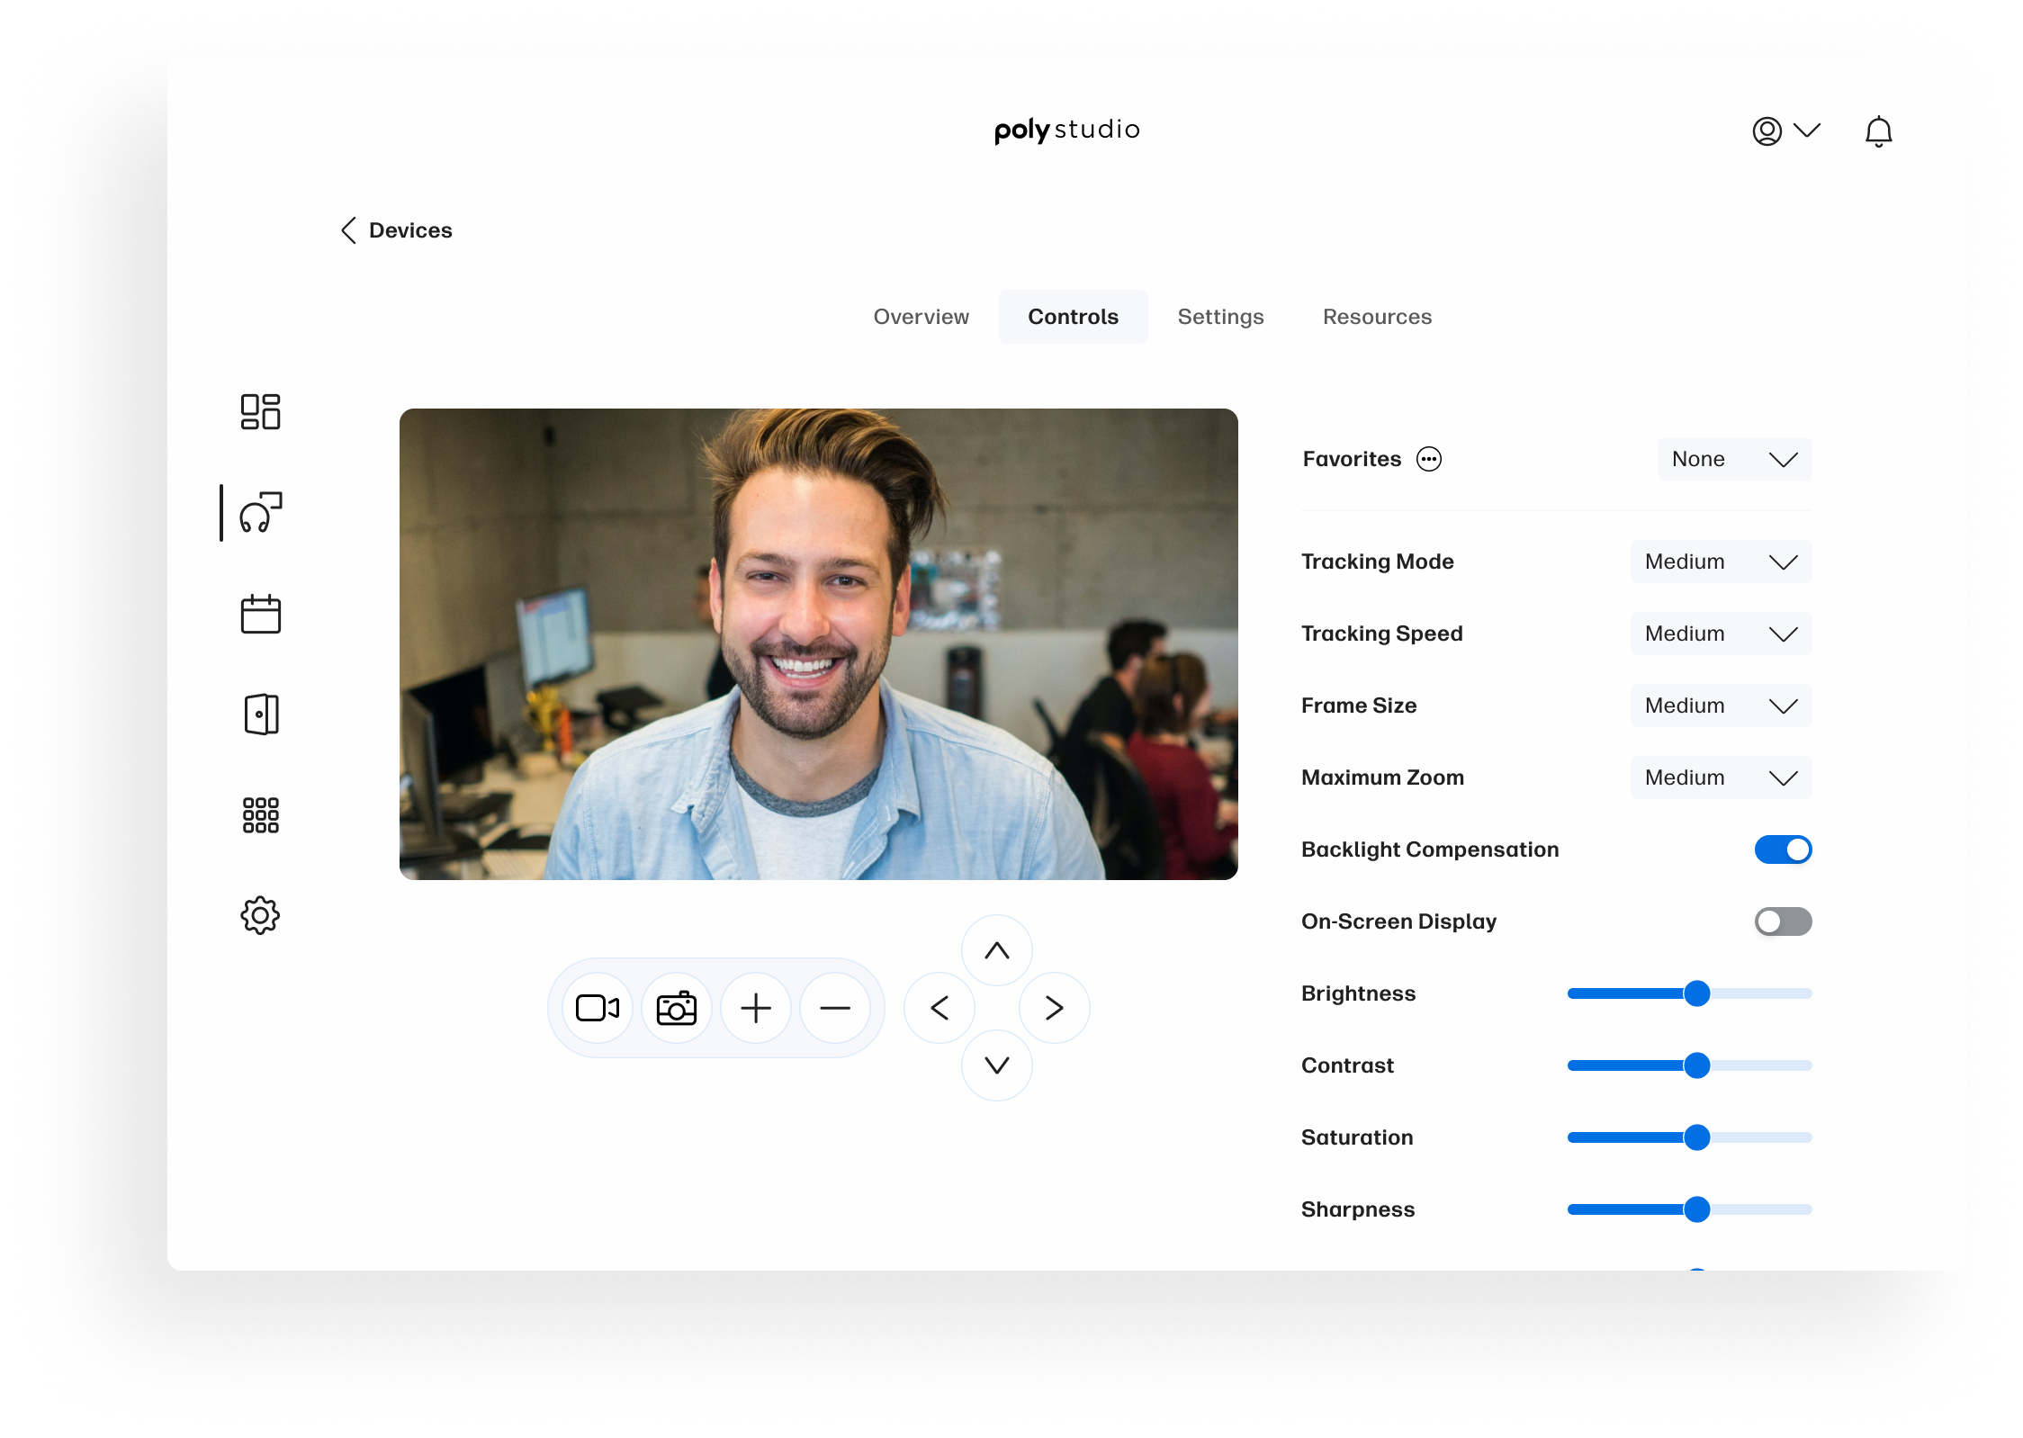Screen dimensions: 2023x1438
Task: Click the calendar icon in sidebar
Action: (x=259, y=615)
